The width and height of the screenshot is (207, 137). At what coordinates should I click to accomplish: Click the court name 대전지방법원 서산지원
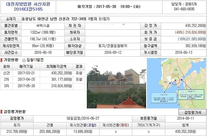[x=28, y=4]
